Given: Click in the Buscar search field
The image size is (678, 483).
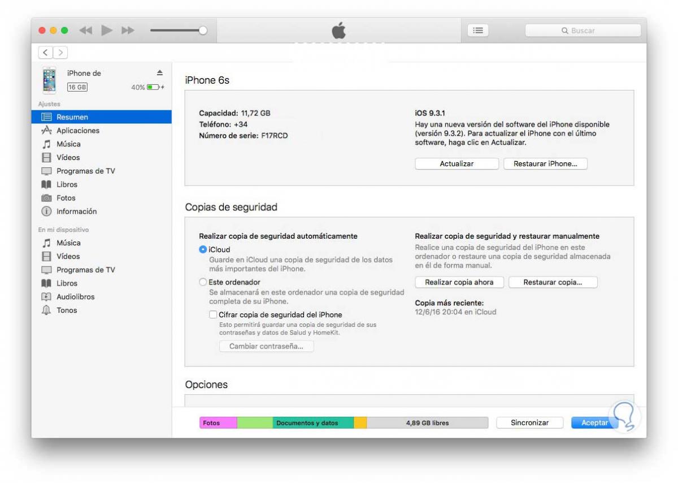Looking at the screenshot, I should (583, 31).
